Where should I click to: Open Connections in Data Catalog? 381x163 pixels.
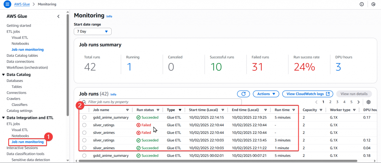(x=16, y=93)
